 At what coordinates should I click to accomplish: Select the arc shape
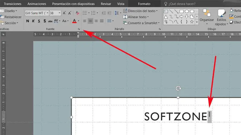(x=171, y=22)
